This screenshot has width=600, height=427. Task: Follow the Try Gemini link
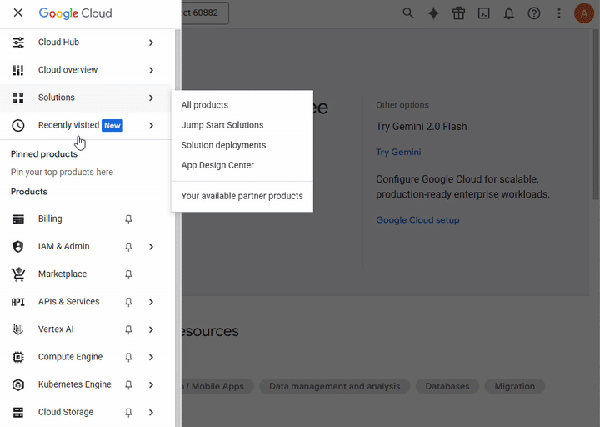pyautogui.click(x=398, y=152)
